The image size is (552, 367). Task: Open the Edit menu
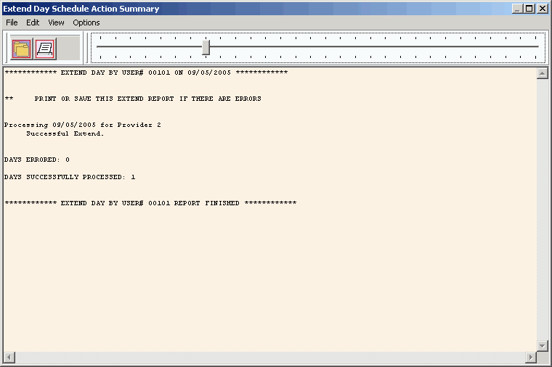coord(33,22)
